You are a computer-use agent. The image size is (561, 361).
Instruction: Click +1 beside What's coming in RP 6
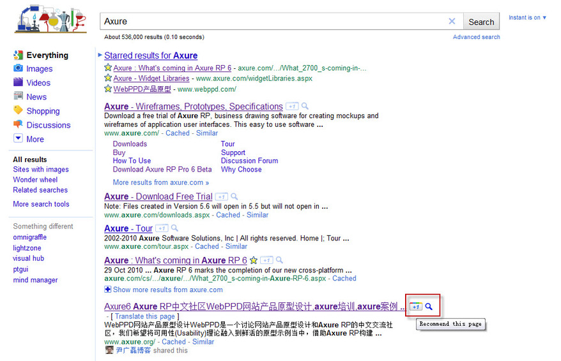pos(266,260)
